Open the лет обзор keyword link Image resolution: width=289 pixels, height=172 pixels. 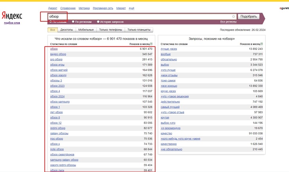click(56, 112)
